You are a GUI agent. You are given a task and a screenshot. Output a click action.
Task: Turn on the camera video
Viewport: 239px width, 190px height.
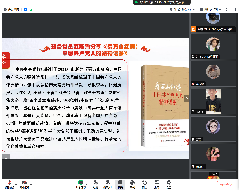tap(24, 183)
